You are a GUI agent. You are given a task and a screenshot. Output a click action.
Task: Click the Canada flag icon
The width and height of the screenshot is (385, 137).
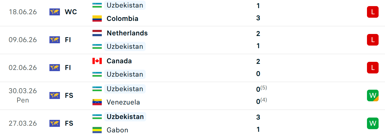tap(97, 61)
